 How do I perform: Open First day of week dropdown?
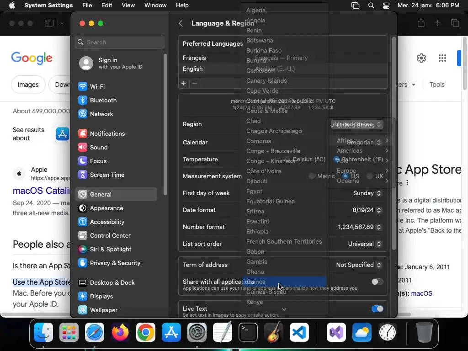367,193
